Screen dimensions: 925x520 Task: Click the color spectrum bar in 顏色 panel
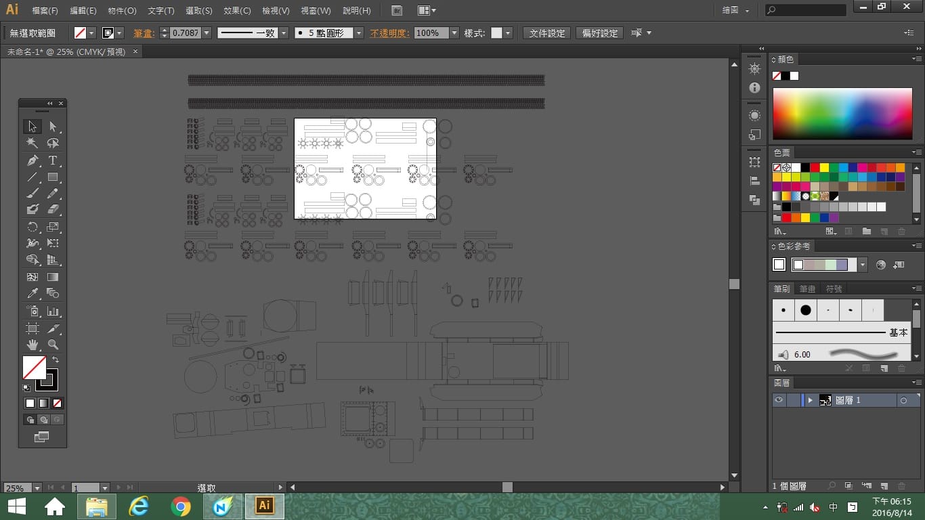[x=842, y=114]
